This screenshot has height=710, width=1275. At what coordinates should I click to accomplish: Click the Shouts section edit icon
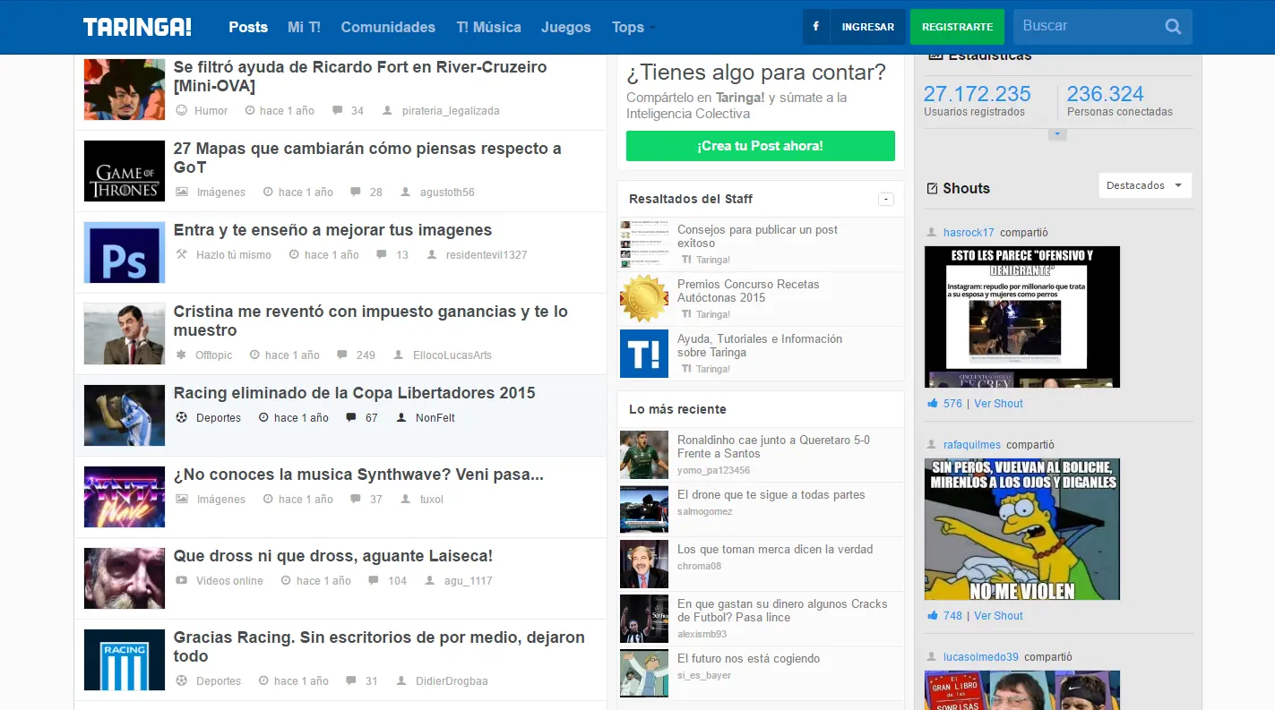[932, 188]
